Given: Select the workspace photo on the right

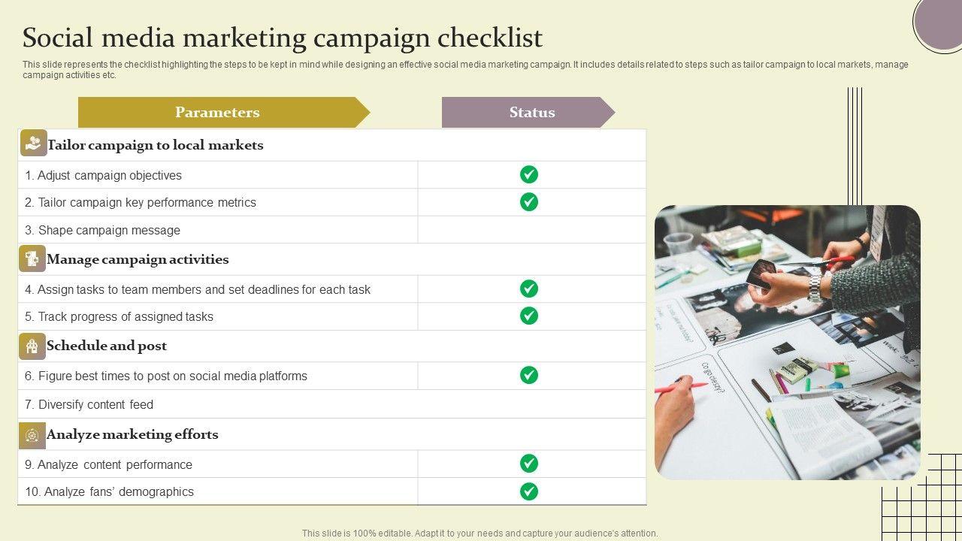Looking at the screenshot, I should pyautogui.click(x=787, y=342).
